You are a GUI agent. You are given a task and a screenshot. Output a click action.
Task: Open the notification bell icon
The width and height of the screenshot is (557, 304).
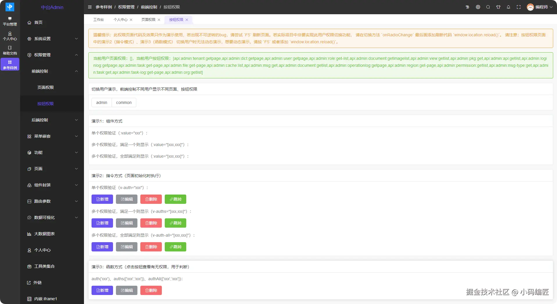click(x=508, y=7)
